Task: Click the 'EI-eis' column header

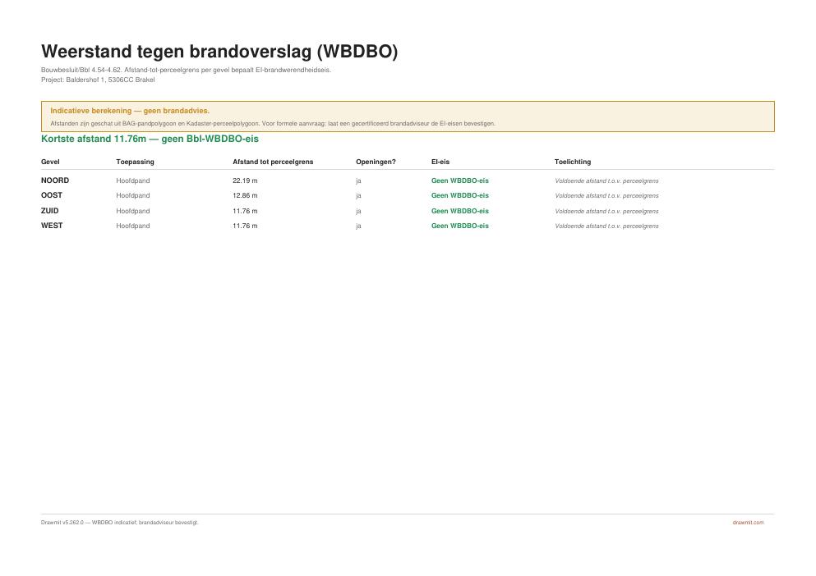Action: 440,162
